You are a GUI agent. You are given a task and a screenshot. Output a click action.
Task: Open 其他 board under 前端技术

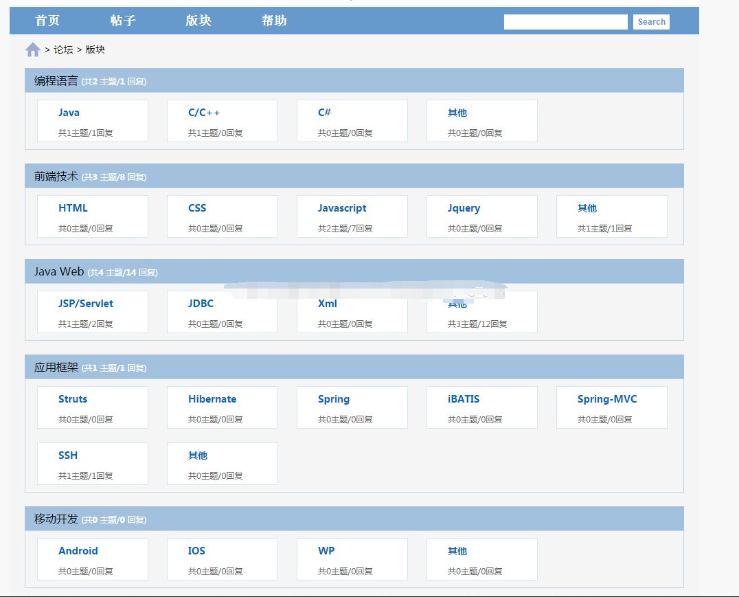587,208
